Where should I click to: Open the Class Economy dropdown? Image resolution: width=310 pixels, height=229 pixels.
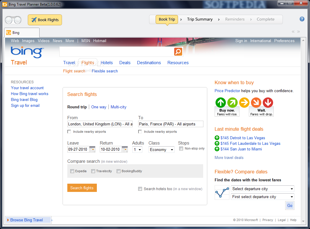point(161,150)
